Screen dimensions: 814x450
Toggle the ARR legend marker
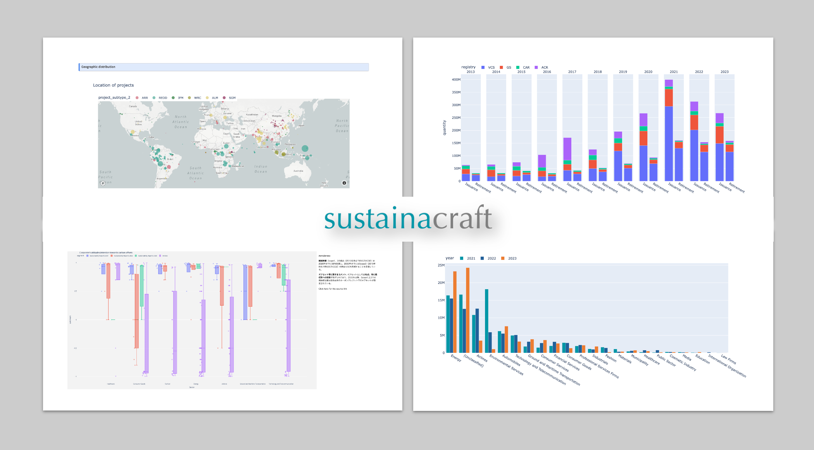click(x=137, y=98)
